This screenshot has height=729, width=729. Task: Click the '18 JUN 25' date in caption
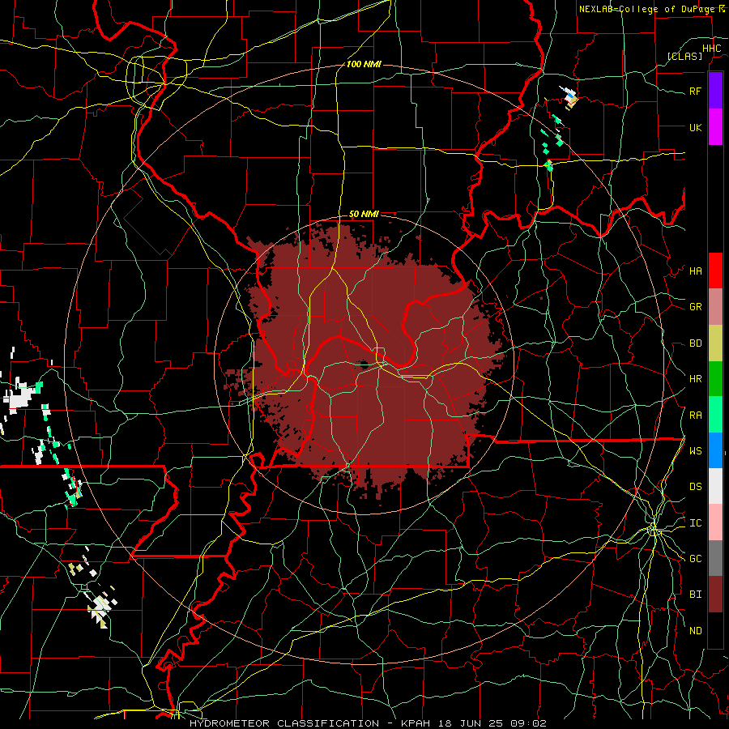(474, 723)
